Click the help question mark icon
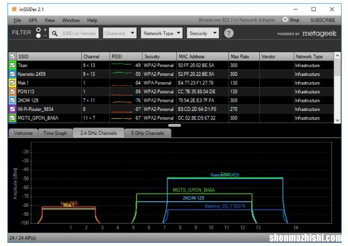The width and height of the screenshot is (348, 246). tap(228, 33)
